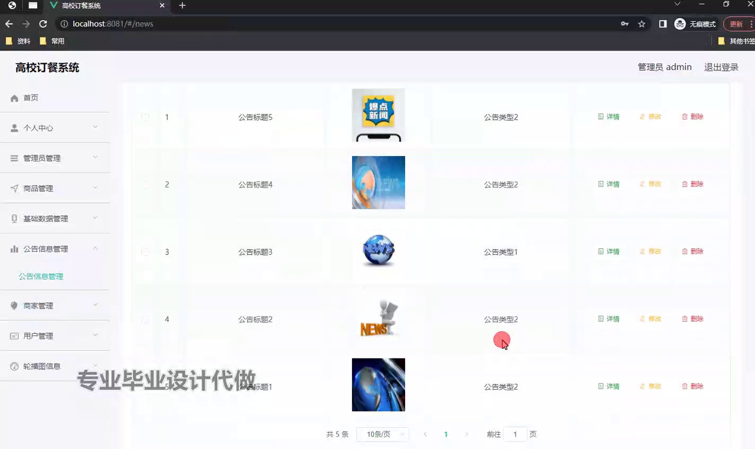The image size is (755, 449).
Task: Open the 10条/页 page size dropdown
Action: [383, 434]
